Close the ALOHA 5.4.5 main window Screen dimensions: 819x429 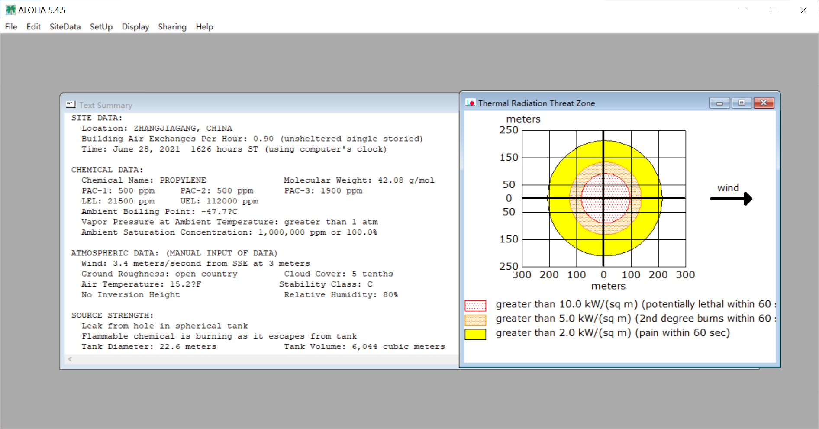coord(803,10)
